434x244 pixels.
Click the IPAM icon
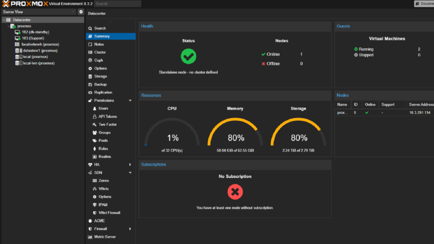tap(95, 205)
